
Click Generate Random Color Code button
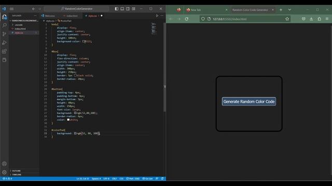pos(249,102)
